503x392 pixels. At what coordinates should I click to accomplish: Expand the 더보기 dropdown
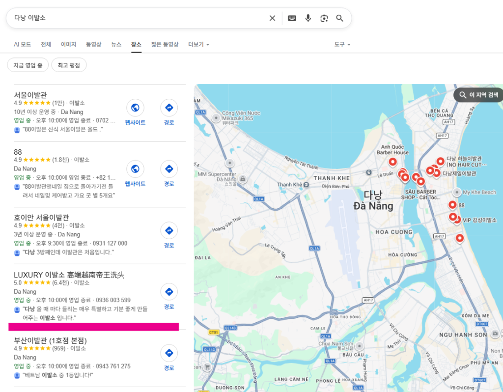coord(198,44)
